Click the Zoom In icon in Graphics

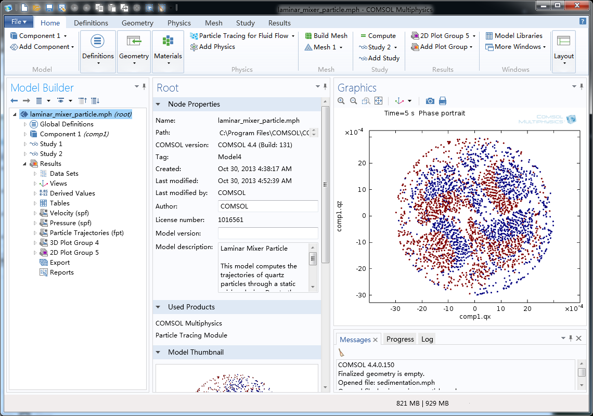point(341,101)
